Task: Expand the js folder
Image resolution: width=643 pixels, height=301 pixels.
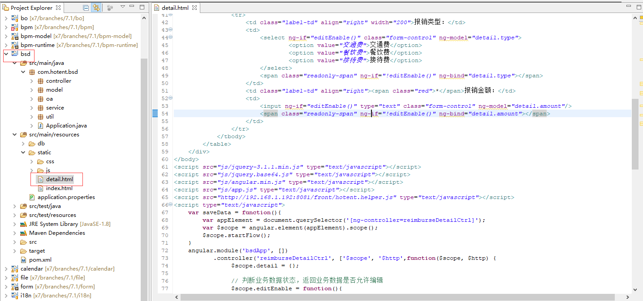Action: coord(31,170)
